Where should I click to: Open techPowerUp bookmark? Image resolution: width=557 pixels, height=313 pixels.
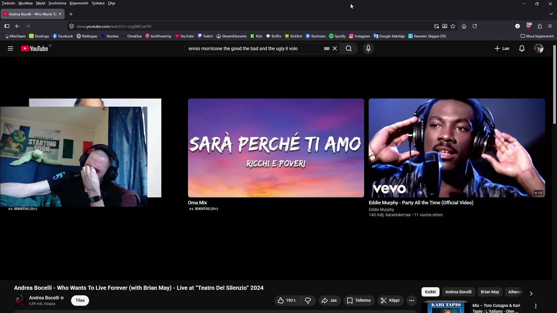pos(158,36)
